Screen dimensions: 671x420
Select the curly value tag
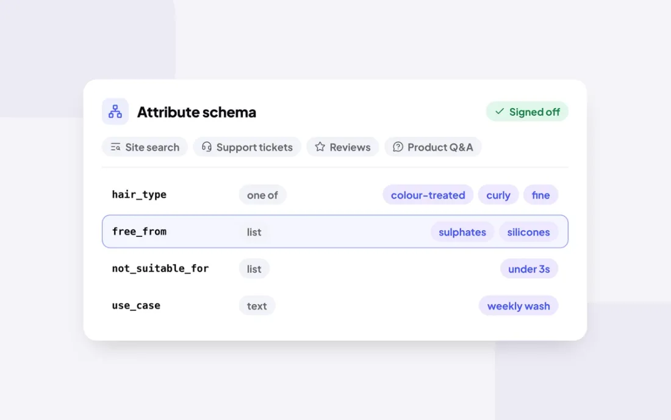pos(498,195)
